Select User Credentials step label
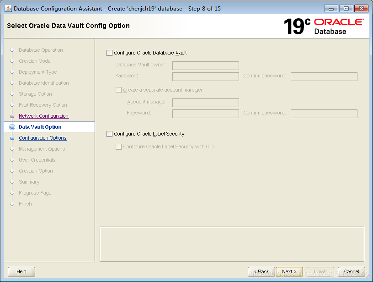The width and height of the screenshot is (373, 282). 37,160
